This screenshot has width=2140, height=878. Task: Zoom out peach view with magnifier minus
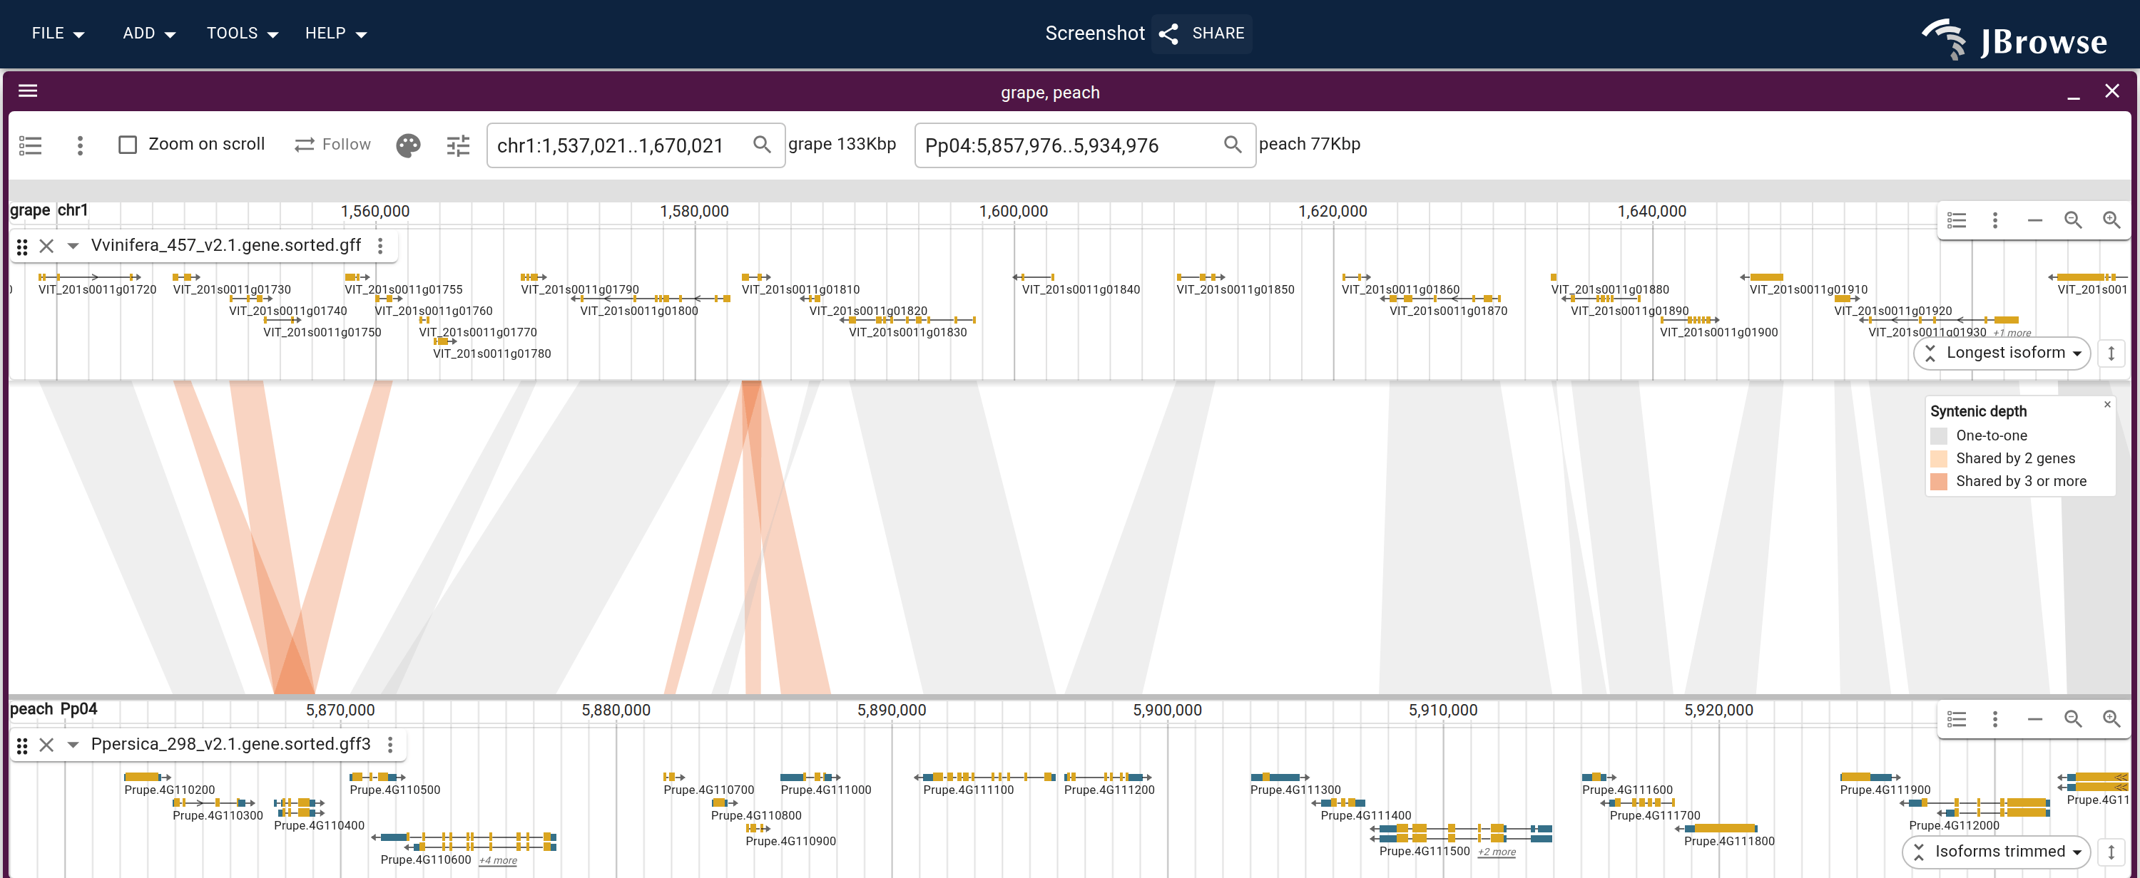point(2073,718)
